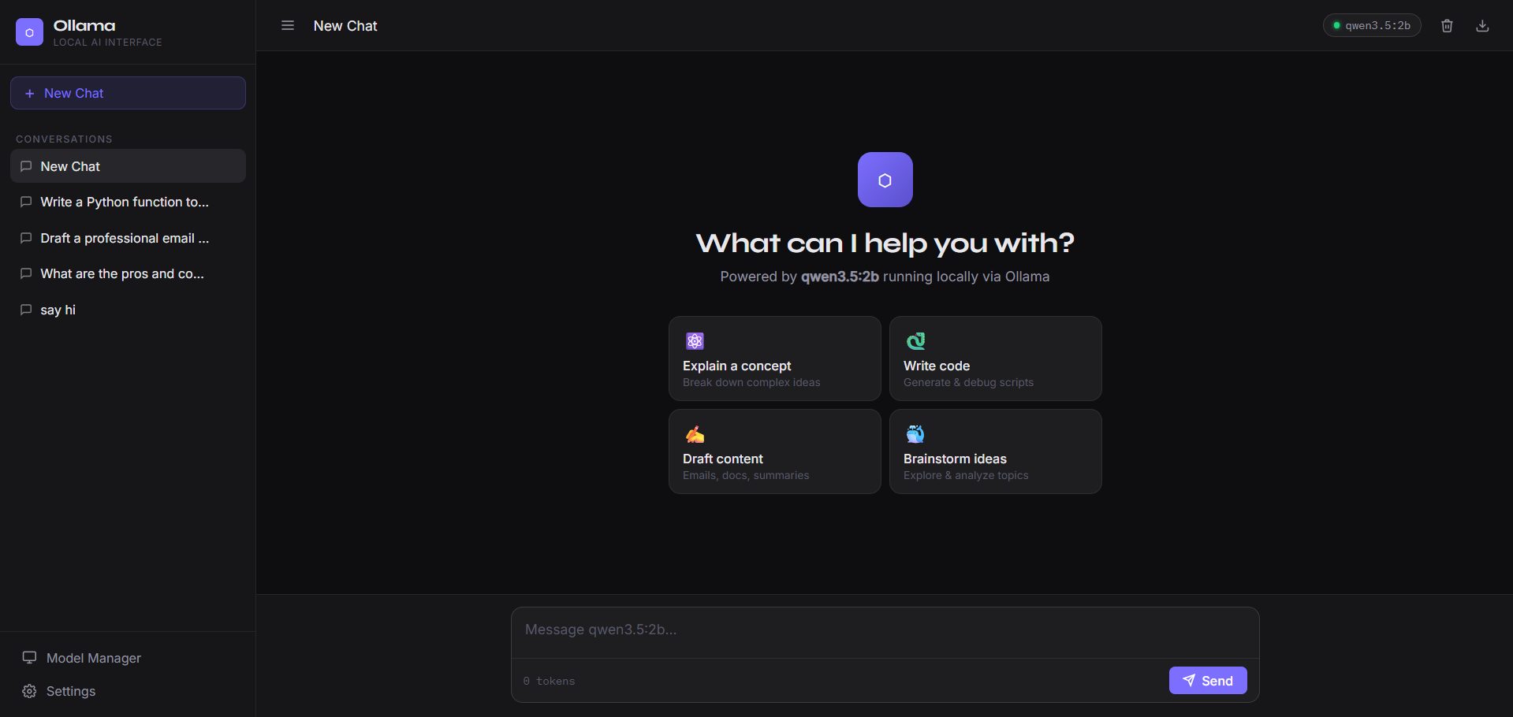Click the monitor icon for Model Manager
Viewport: 1513px width, 717px height.
(29, 657)
